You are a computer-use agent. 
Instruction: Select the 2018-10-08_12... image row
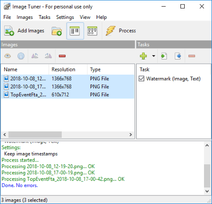tap(68, 78)
